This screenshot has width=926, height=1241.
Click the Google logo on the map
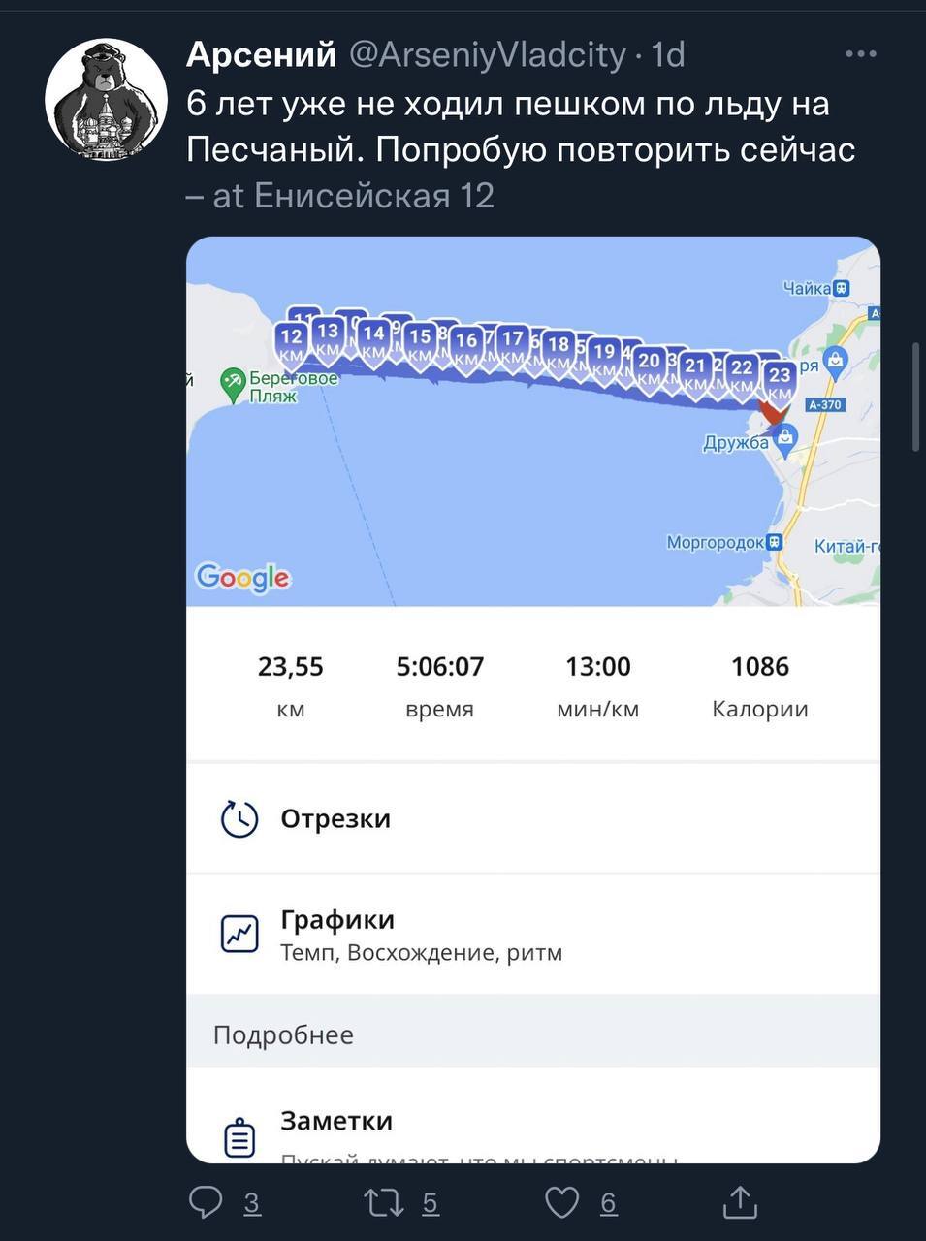242,578
